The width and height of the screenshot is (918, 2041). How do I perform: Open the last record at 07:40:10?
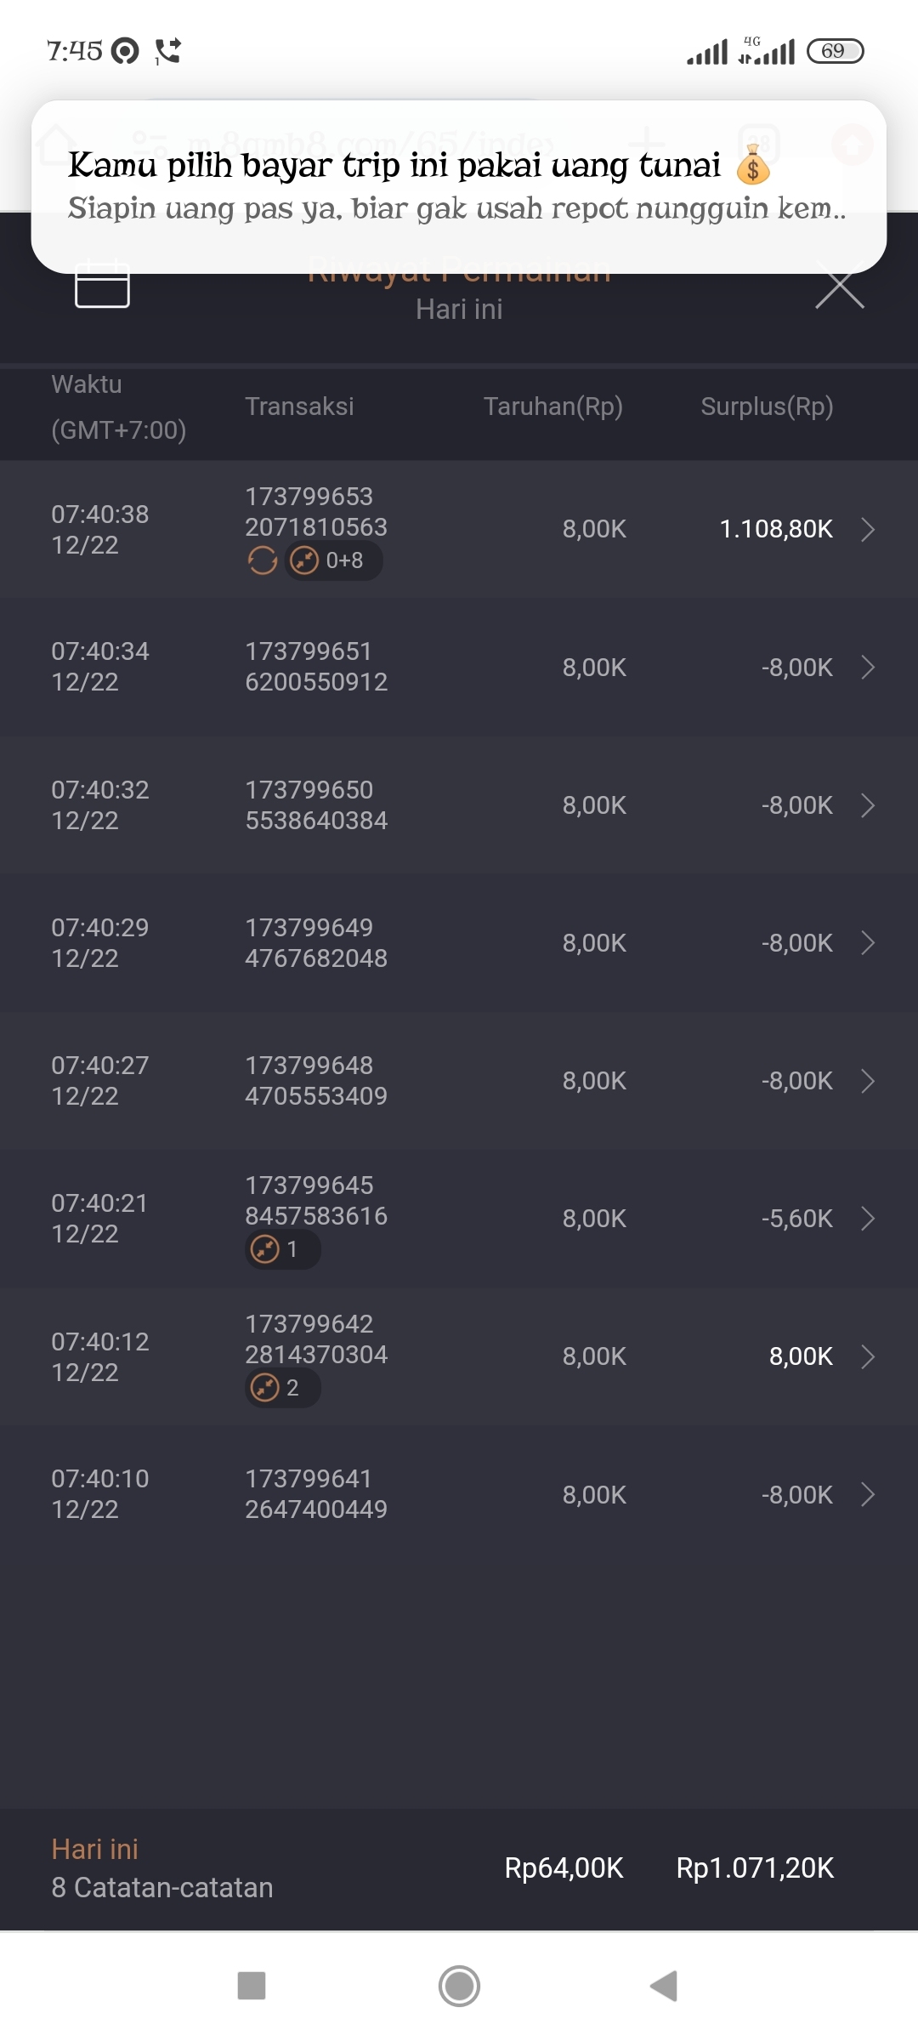pos(459,1494)
